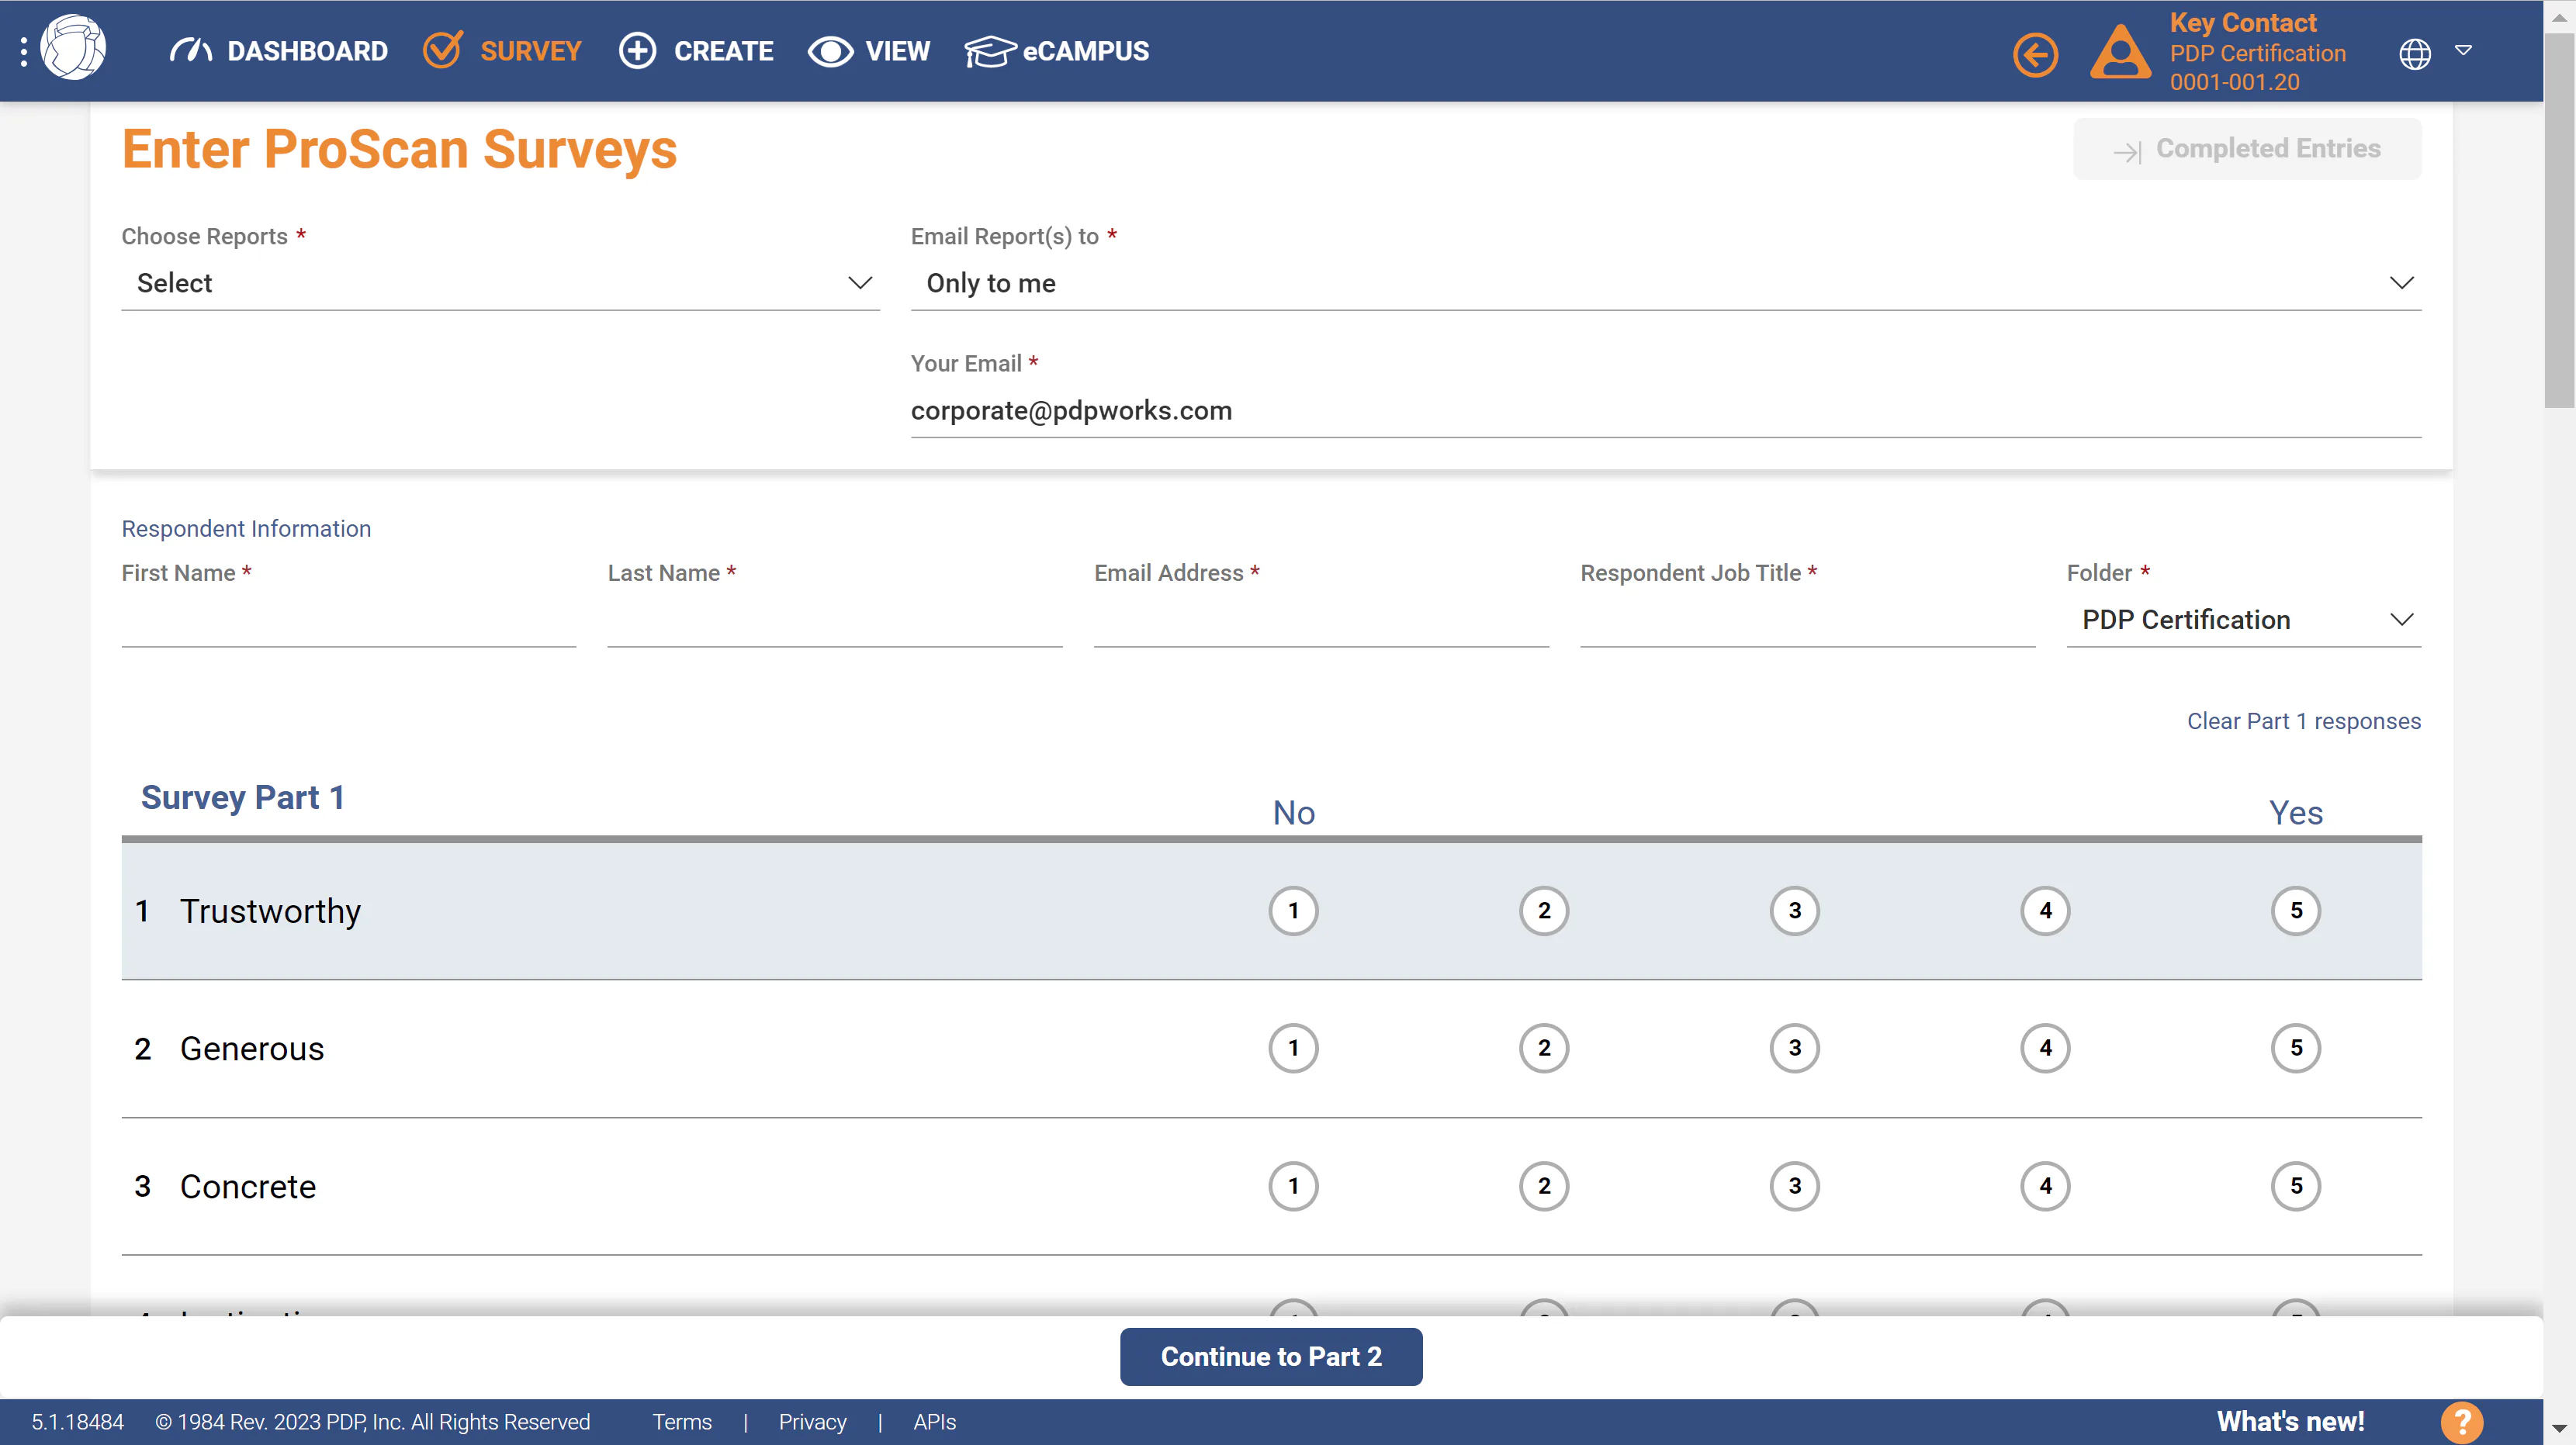The width and height of the screenshot is (2576, 1445).
Task: Rate Generous as 2
Action: pyautogui.click(x=1544, y=1047)
